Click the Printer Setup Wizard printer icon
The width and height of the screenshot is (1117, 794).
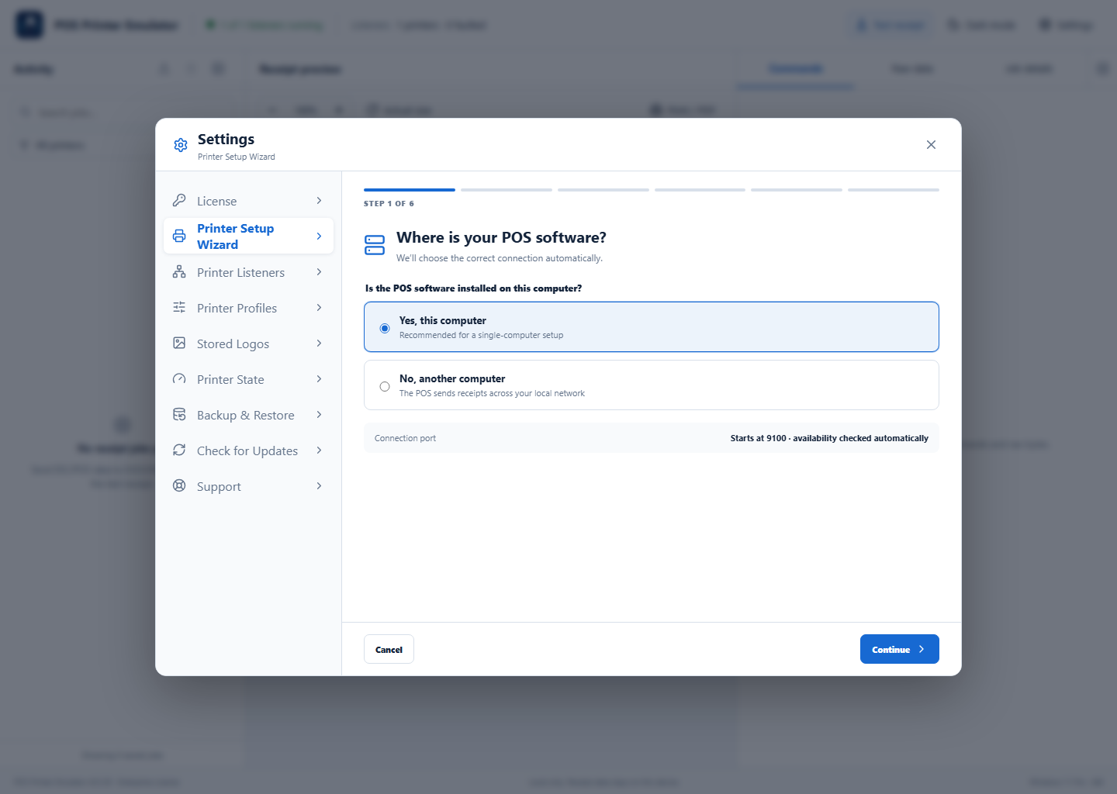click(179, 236)
